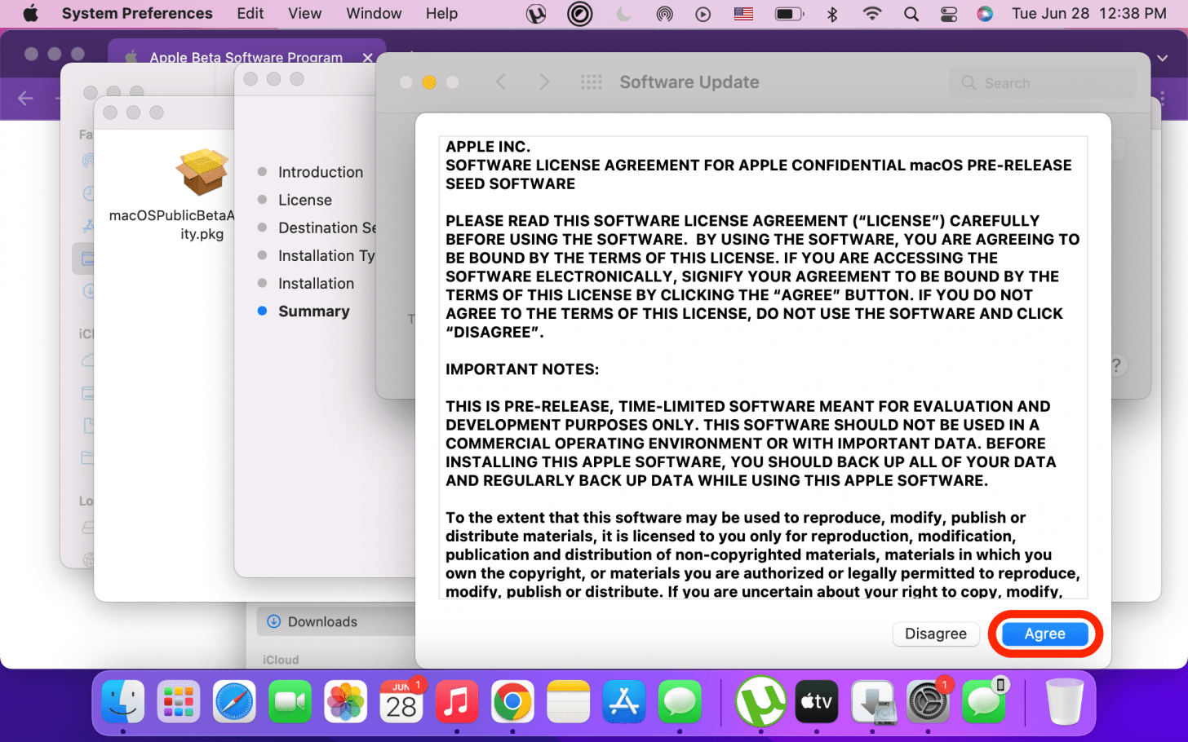Image resolution: width=1188 pixels, height=742 pixels.
Task: Click the Bluetooth menu bar icon
Action: [832, 14]
